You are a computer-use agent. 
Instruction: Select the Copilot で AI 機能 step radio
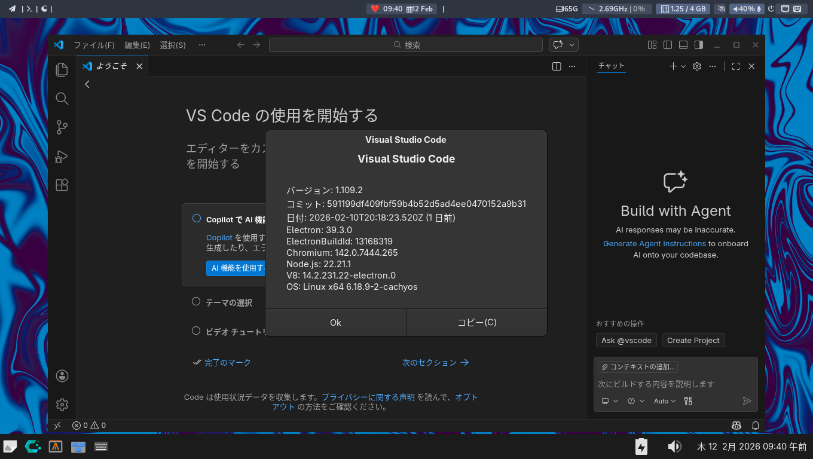click(x=196, y=219)
